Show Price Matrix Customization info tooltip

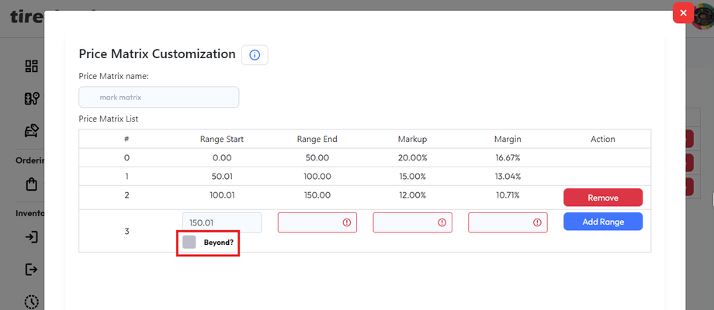255,55
